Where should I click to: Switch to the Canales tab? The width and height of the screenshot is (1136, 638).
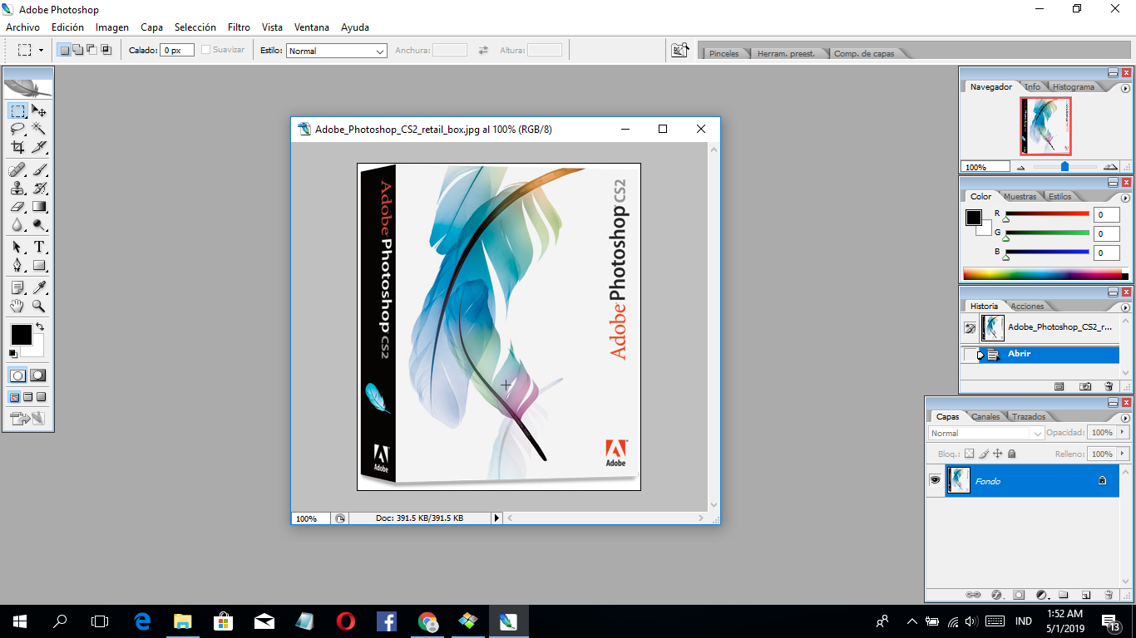tap(985, 416)
